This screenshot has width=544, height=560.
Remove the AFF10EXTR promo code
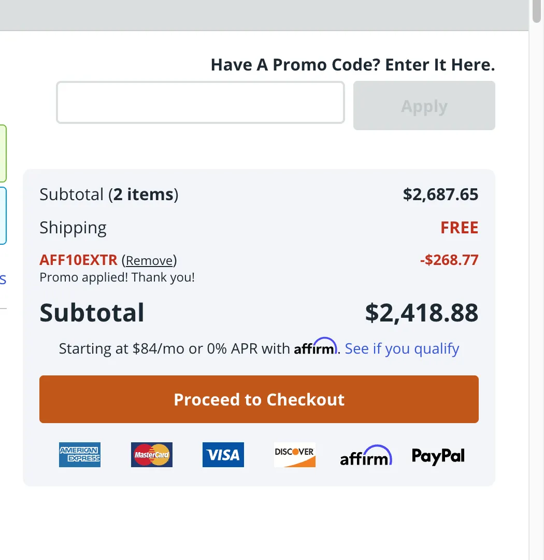pyautogui.click(x=149, y=260)
